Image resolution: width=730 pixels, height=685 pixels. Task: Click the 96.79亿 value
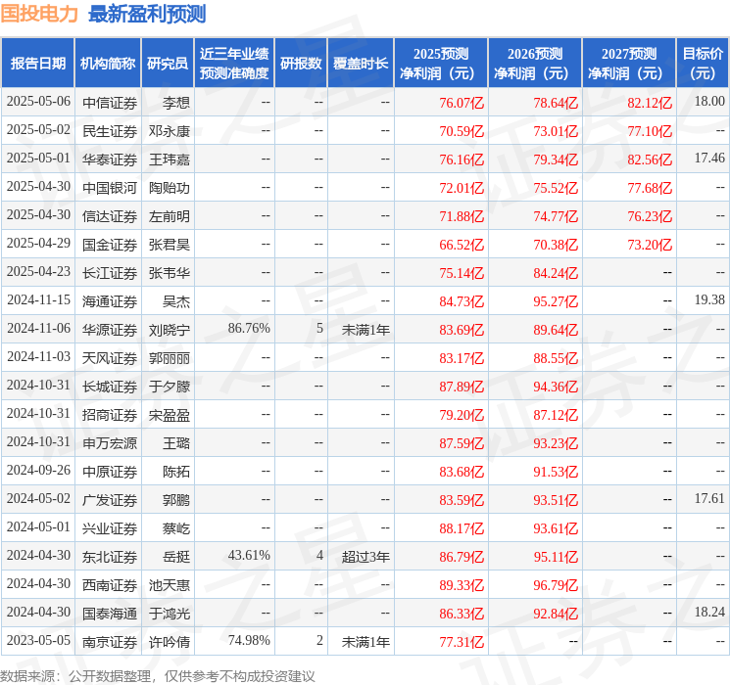pos(556,585)
